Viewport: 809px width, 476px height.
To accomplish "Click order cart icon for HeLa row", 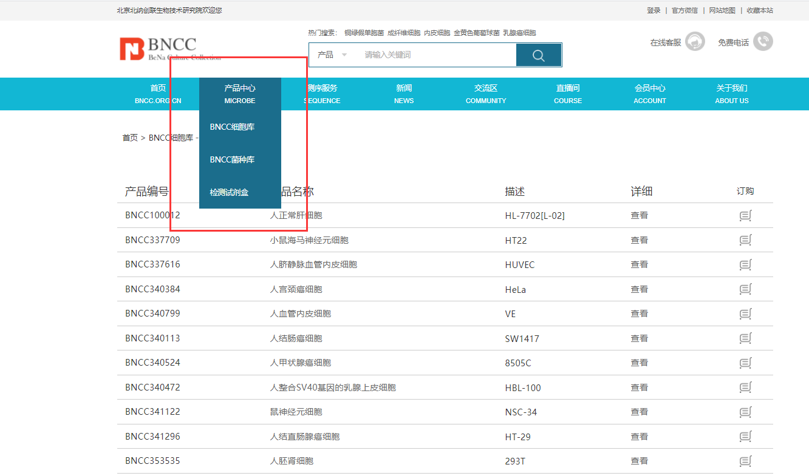I will (746, 289).
